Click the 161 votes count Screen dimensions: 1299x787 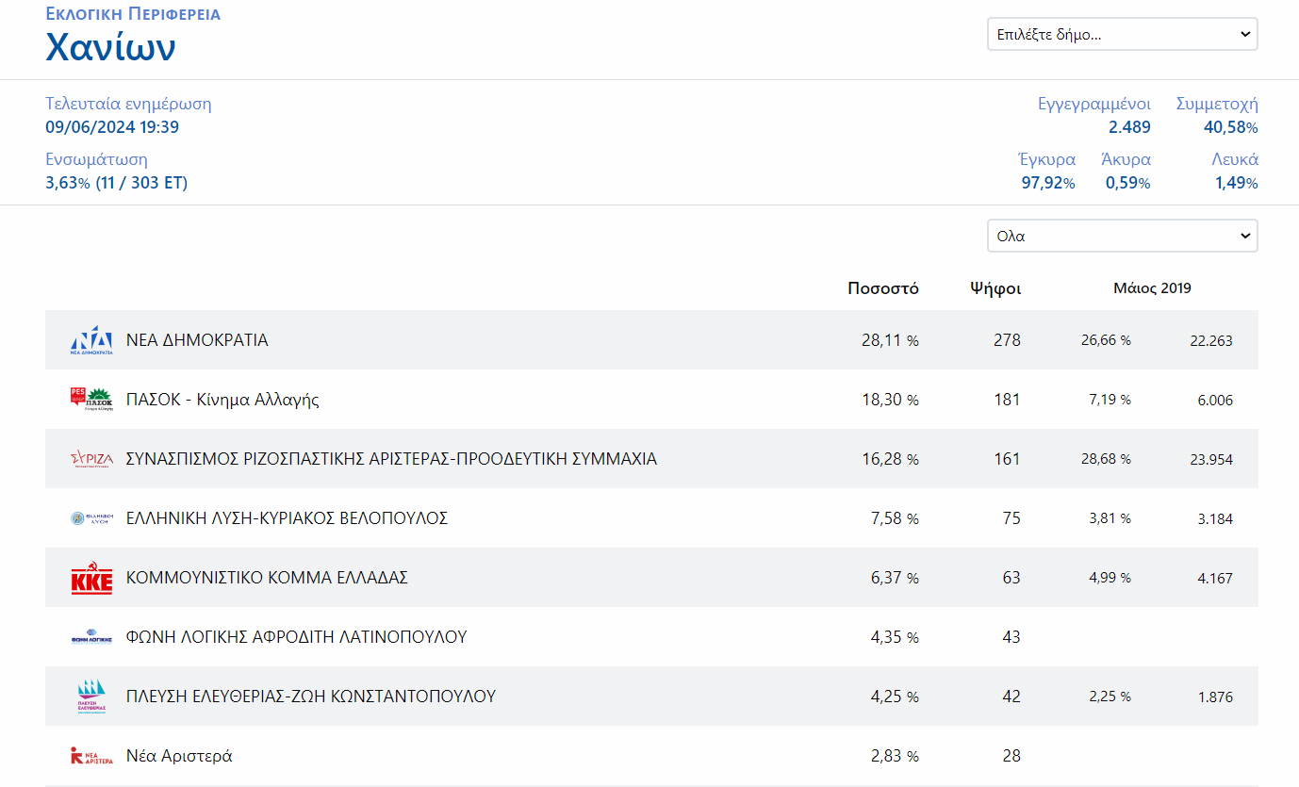1007,459
